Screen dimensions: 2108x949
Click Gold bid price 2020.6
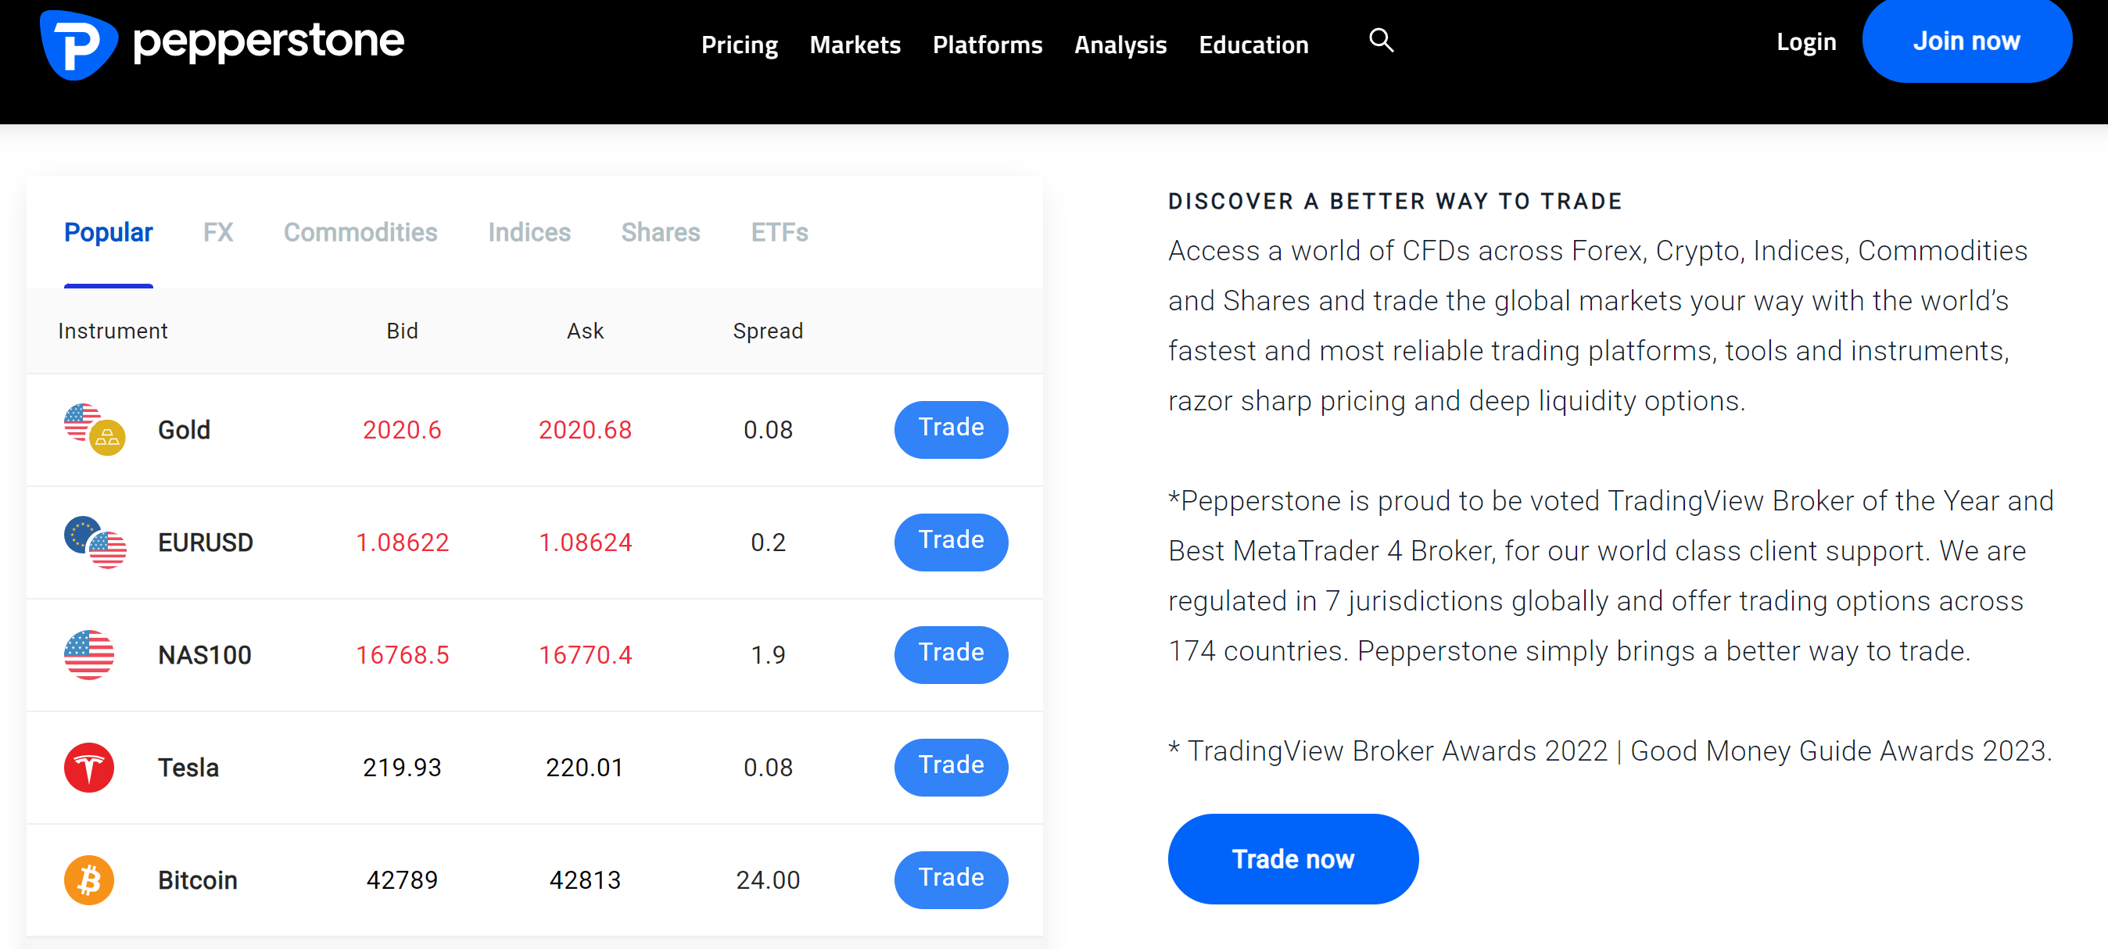[x=402, y=429]
